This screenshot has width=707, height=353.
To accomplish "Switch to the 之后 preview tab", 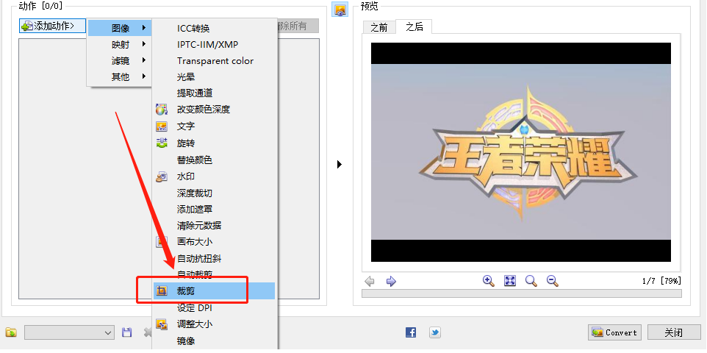I will [x=414, y=26].
